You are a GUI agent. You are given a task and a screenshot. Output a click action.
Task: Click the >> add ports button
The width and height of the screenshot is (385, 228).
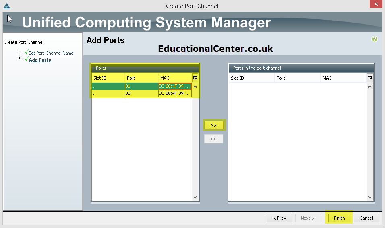pos(213,125)
